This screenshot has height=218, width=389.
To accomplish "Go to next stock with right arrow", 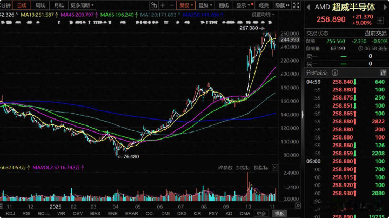I will (x=385, y=7).
